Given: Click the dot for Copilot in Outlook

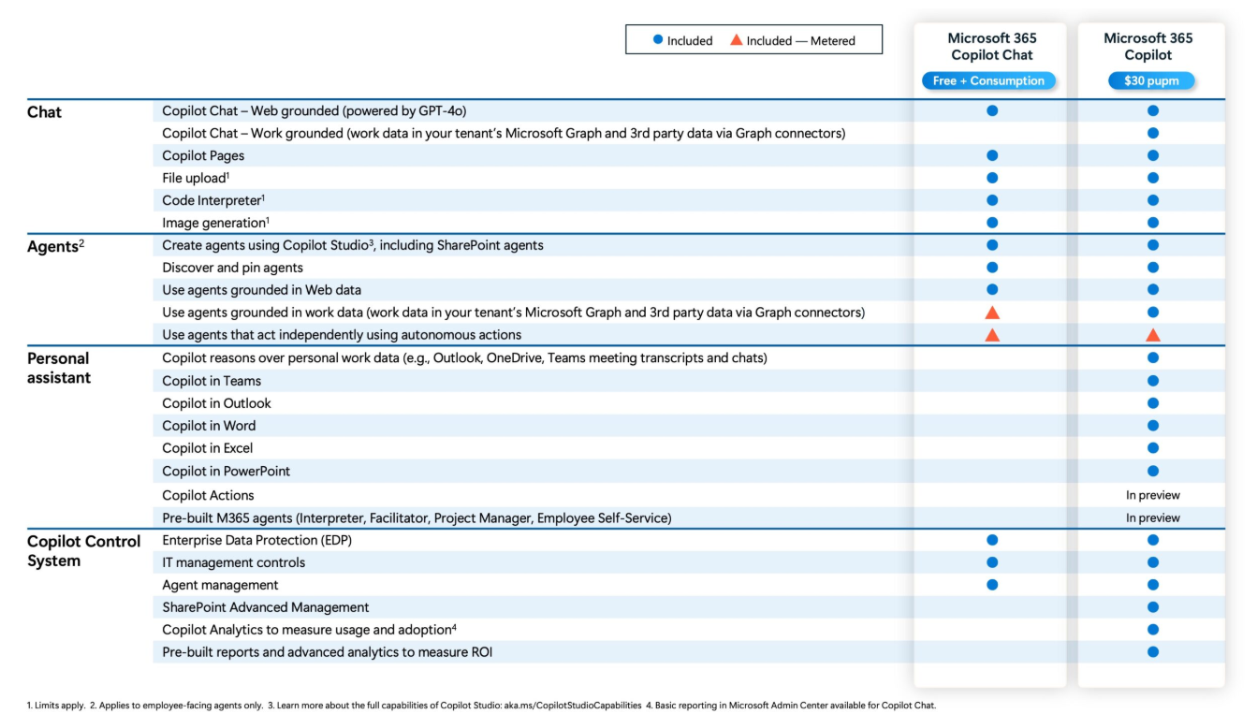Looking at the screenshot, I should [x=1153, y=403].
